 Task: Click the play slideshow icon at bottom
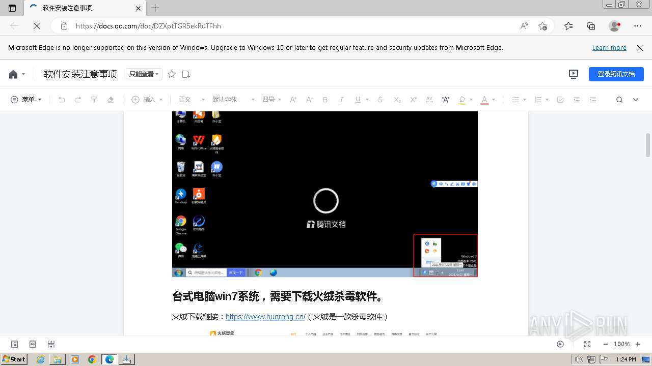(x=560, y=344)
